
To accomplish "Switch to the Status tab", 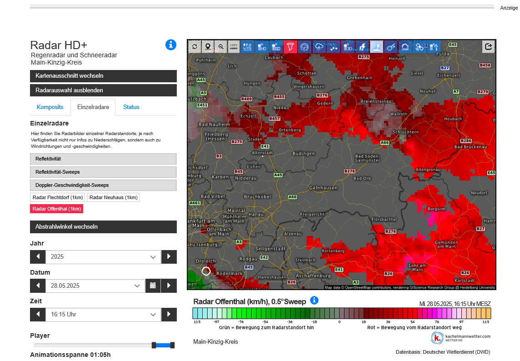I will point(131,107).
